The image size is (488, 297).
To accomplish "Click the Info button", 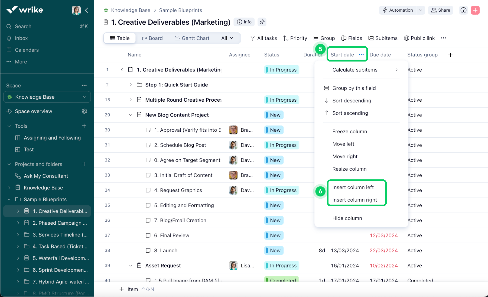I will click(244, 22).
